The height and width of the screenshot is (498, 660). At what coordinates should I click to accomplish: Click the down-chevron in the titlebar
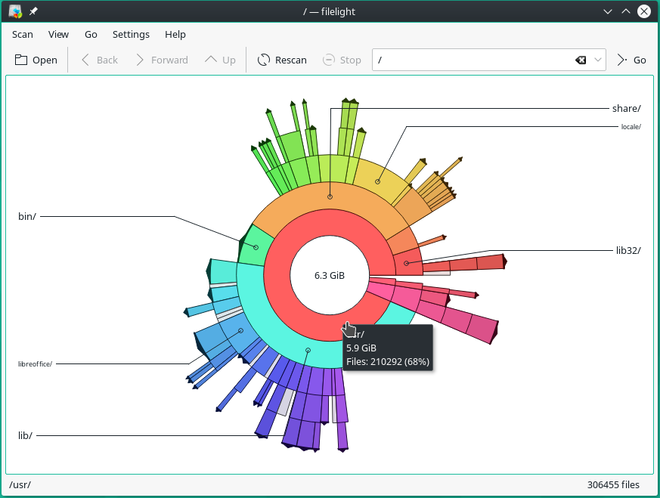(607, 11)
